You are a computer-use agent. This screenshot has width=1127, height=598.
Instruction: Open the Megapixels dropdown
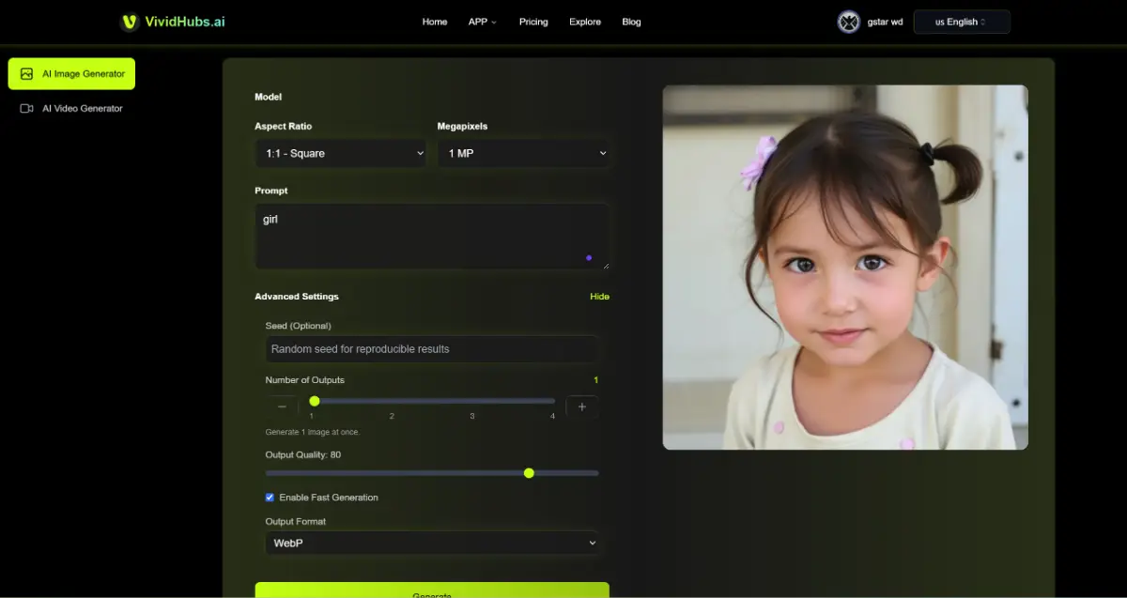[523, 153]
